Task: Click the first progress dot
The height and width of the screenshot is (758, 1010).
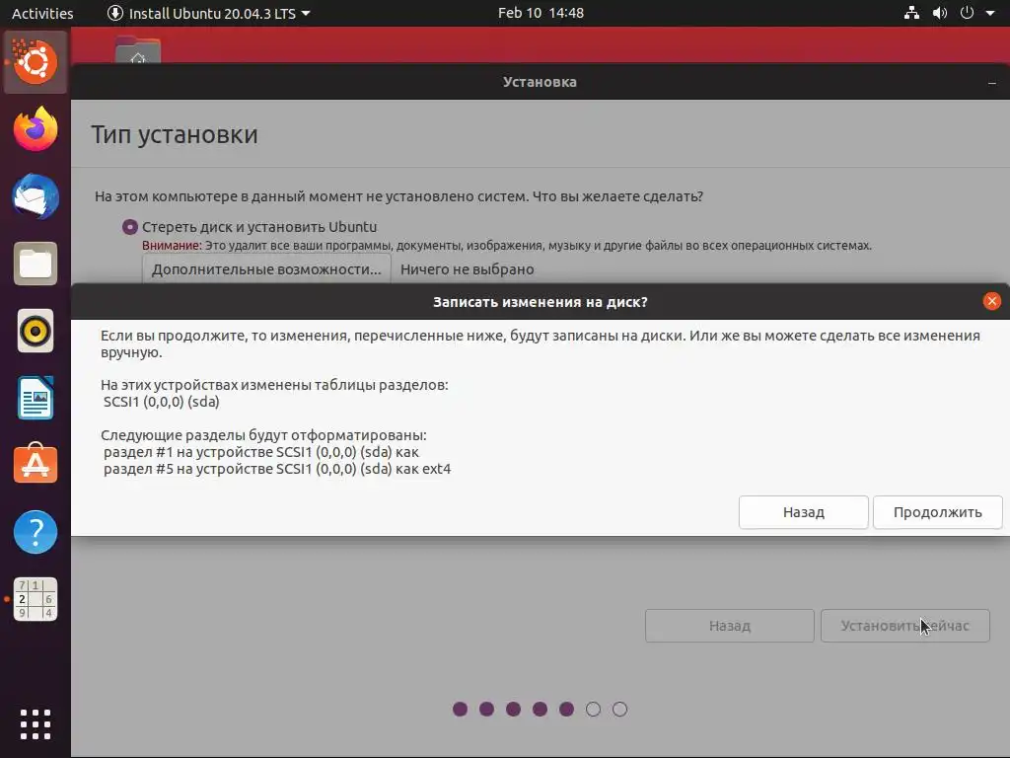Action: point(460,709)
